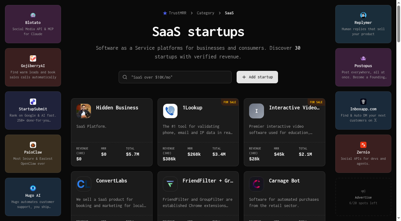Image resolution: width=401 pixels, height=221 pixels.
Task: Select the SaaS breadcrumb item
Action: tap(229, 13)
